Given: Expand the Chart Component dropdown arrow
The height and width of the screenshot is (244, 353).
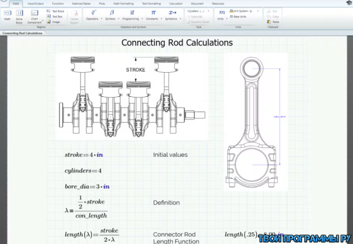Looking at the screenshot, I should click(43, 21).
